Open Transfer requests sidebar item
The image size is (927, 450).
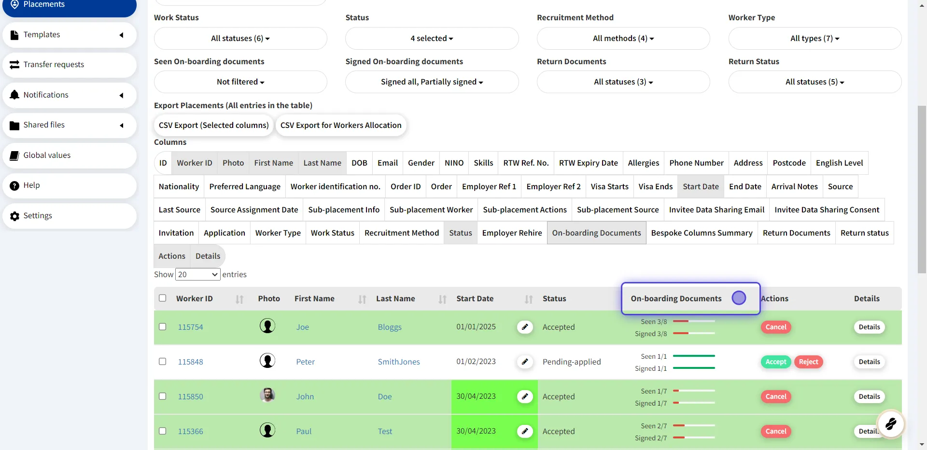tap(70, 65)
